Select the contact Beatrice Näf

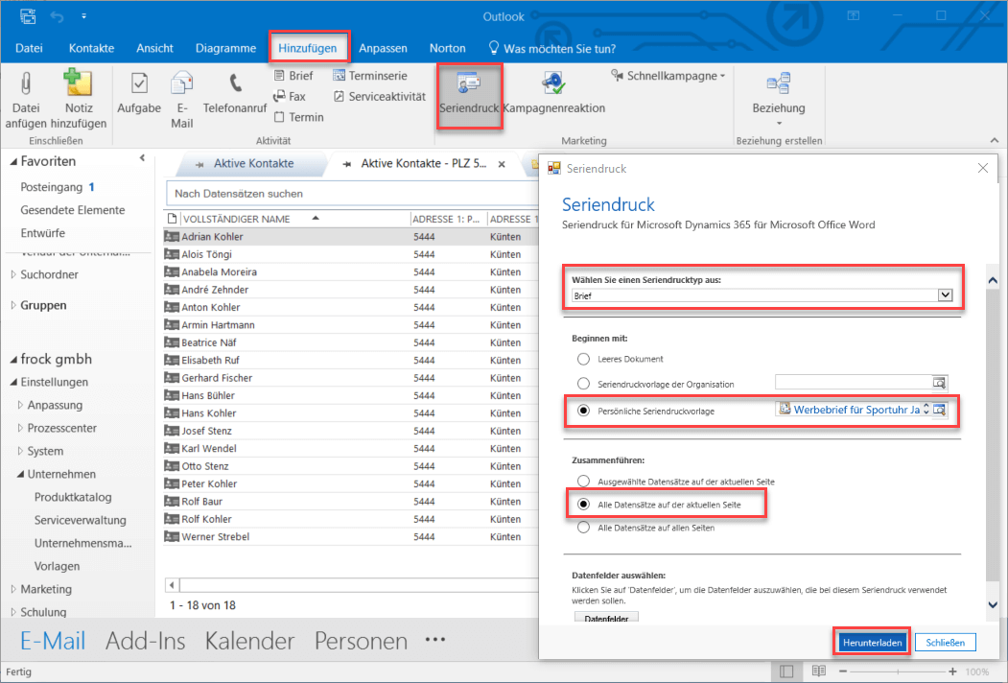(209, 342)
